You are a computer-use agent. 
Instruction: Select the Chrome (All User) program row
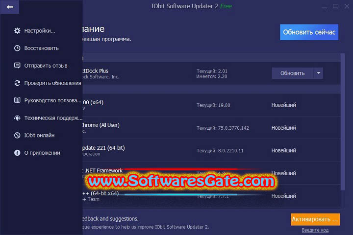point(212,127)
